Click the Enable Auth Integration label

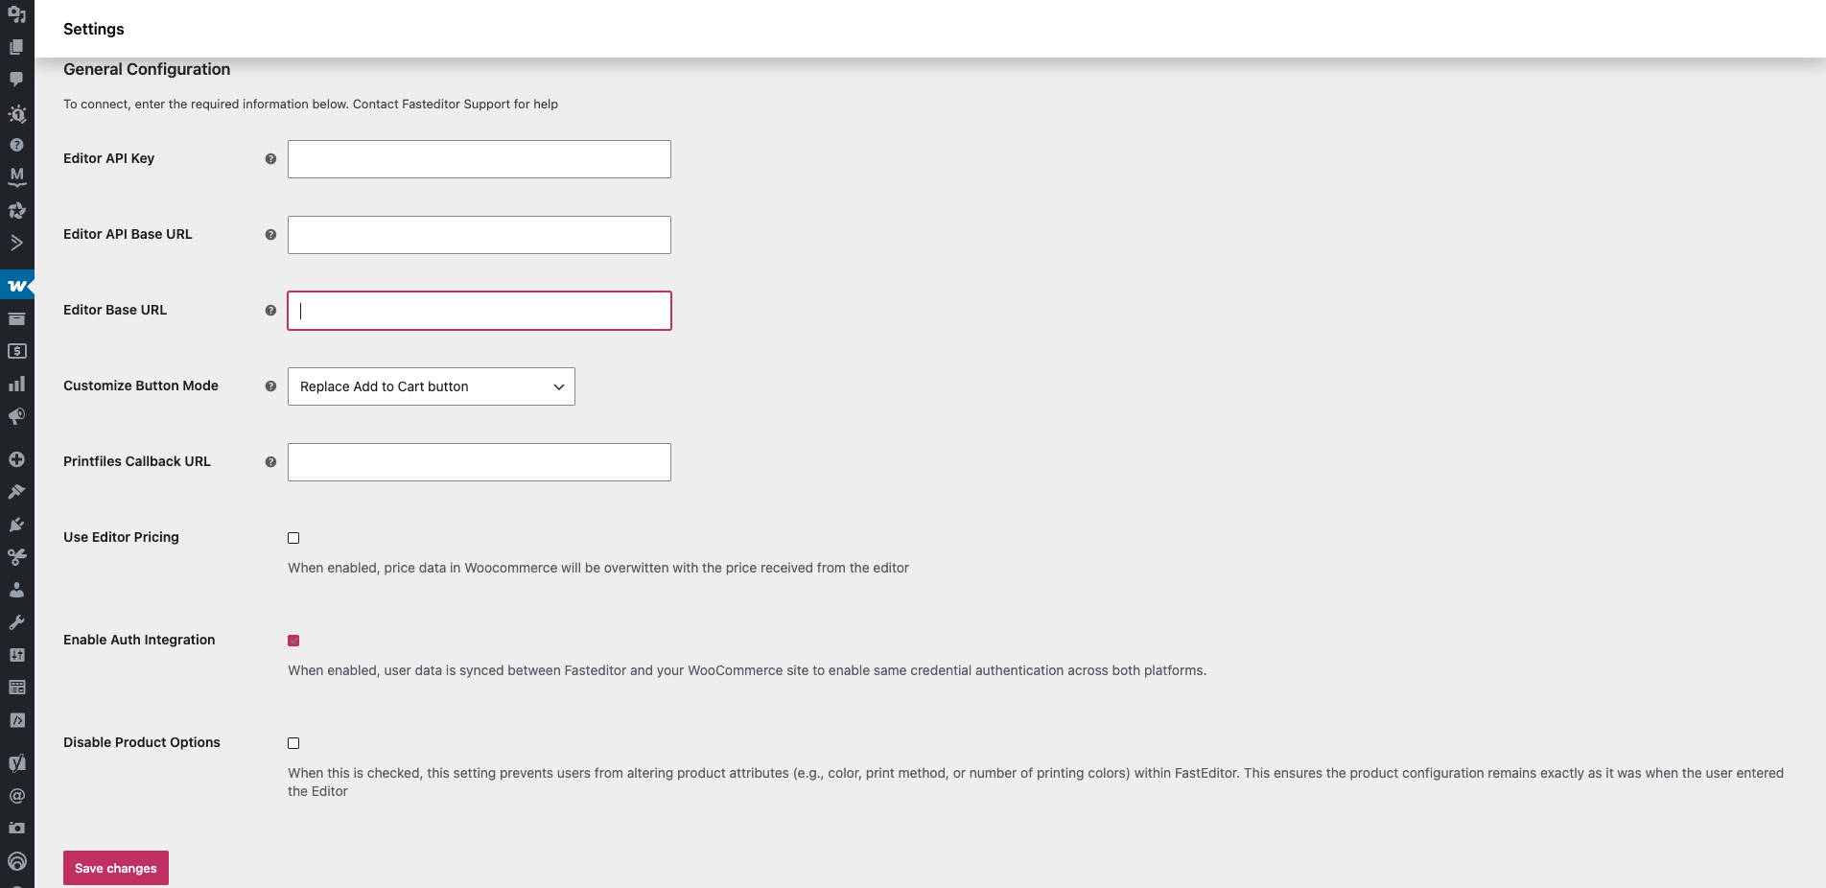tap(139, 640)
